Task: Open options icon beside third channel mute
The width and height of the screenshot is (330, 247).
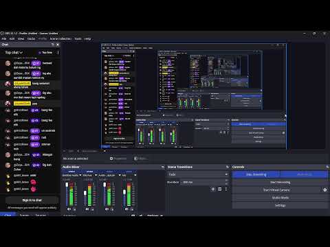Action: click(x=112, y=209)
